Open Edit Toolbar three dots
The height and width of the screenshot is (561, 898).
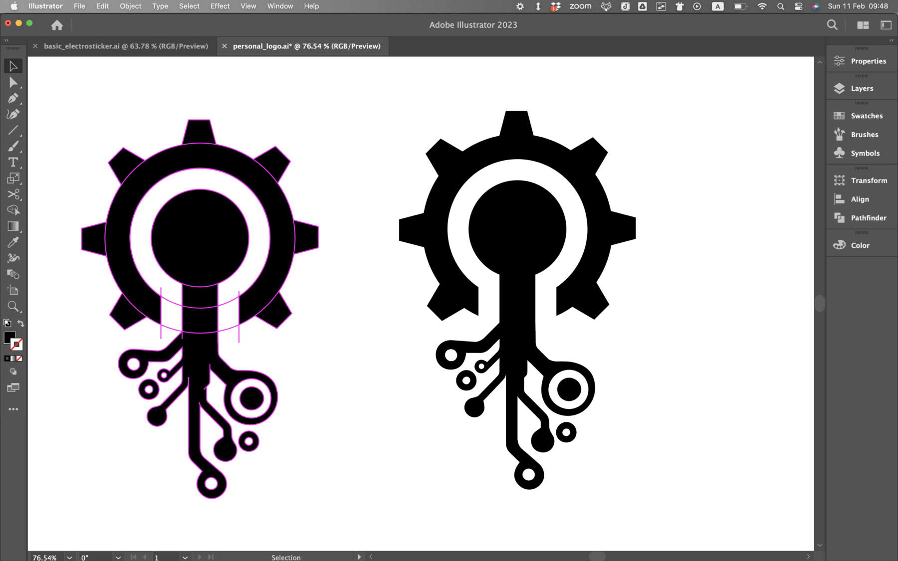[13, 409]
